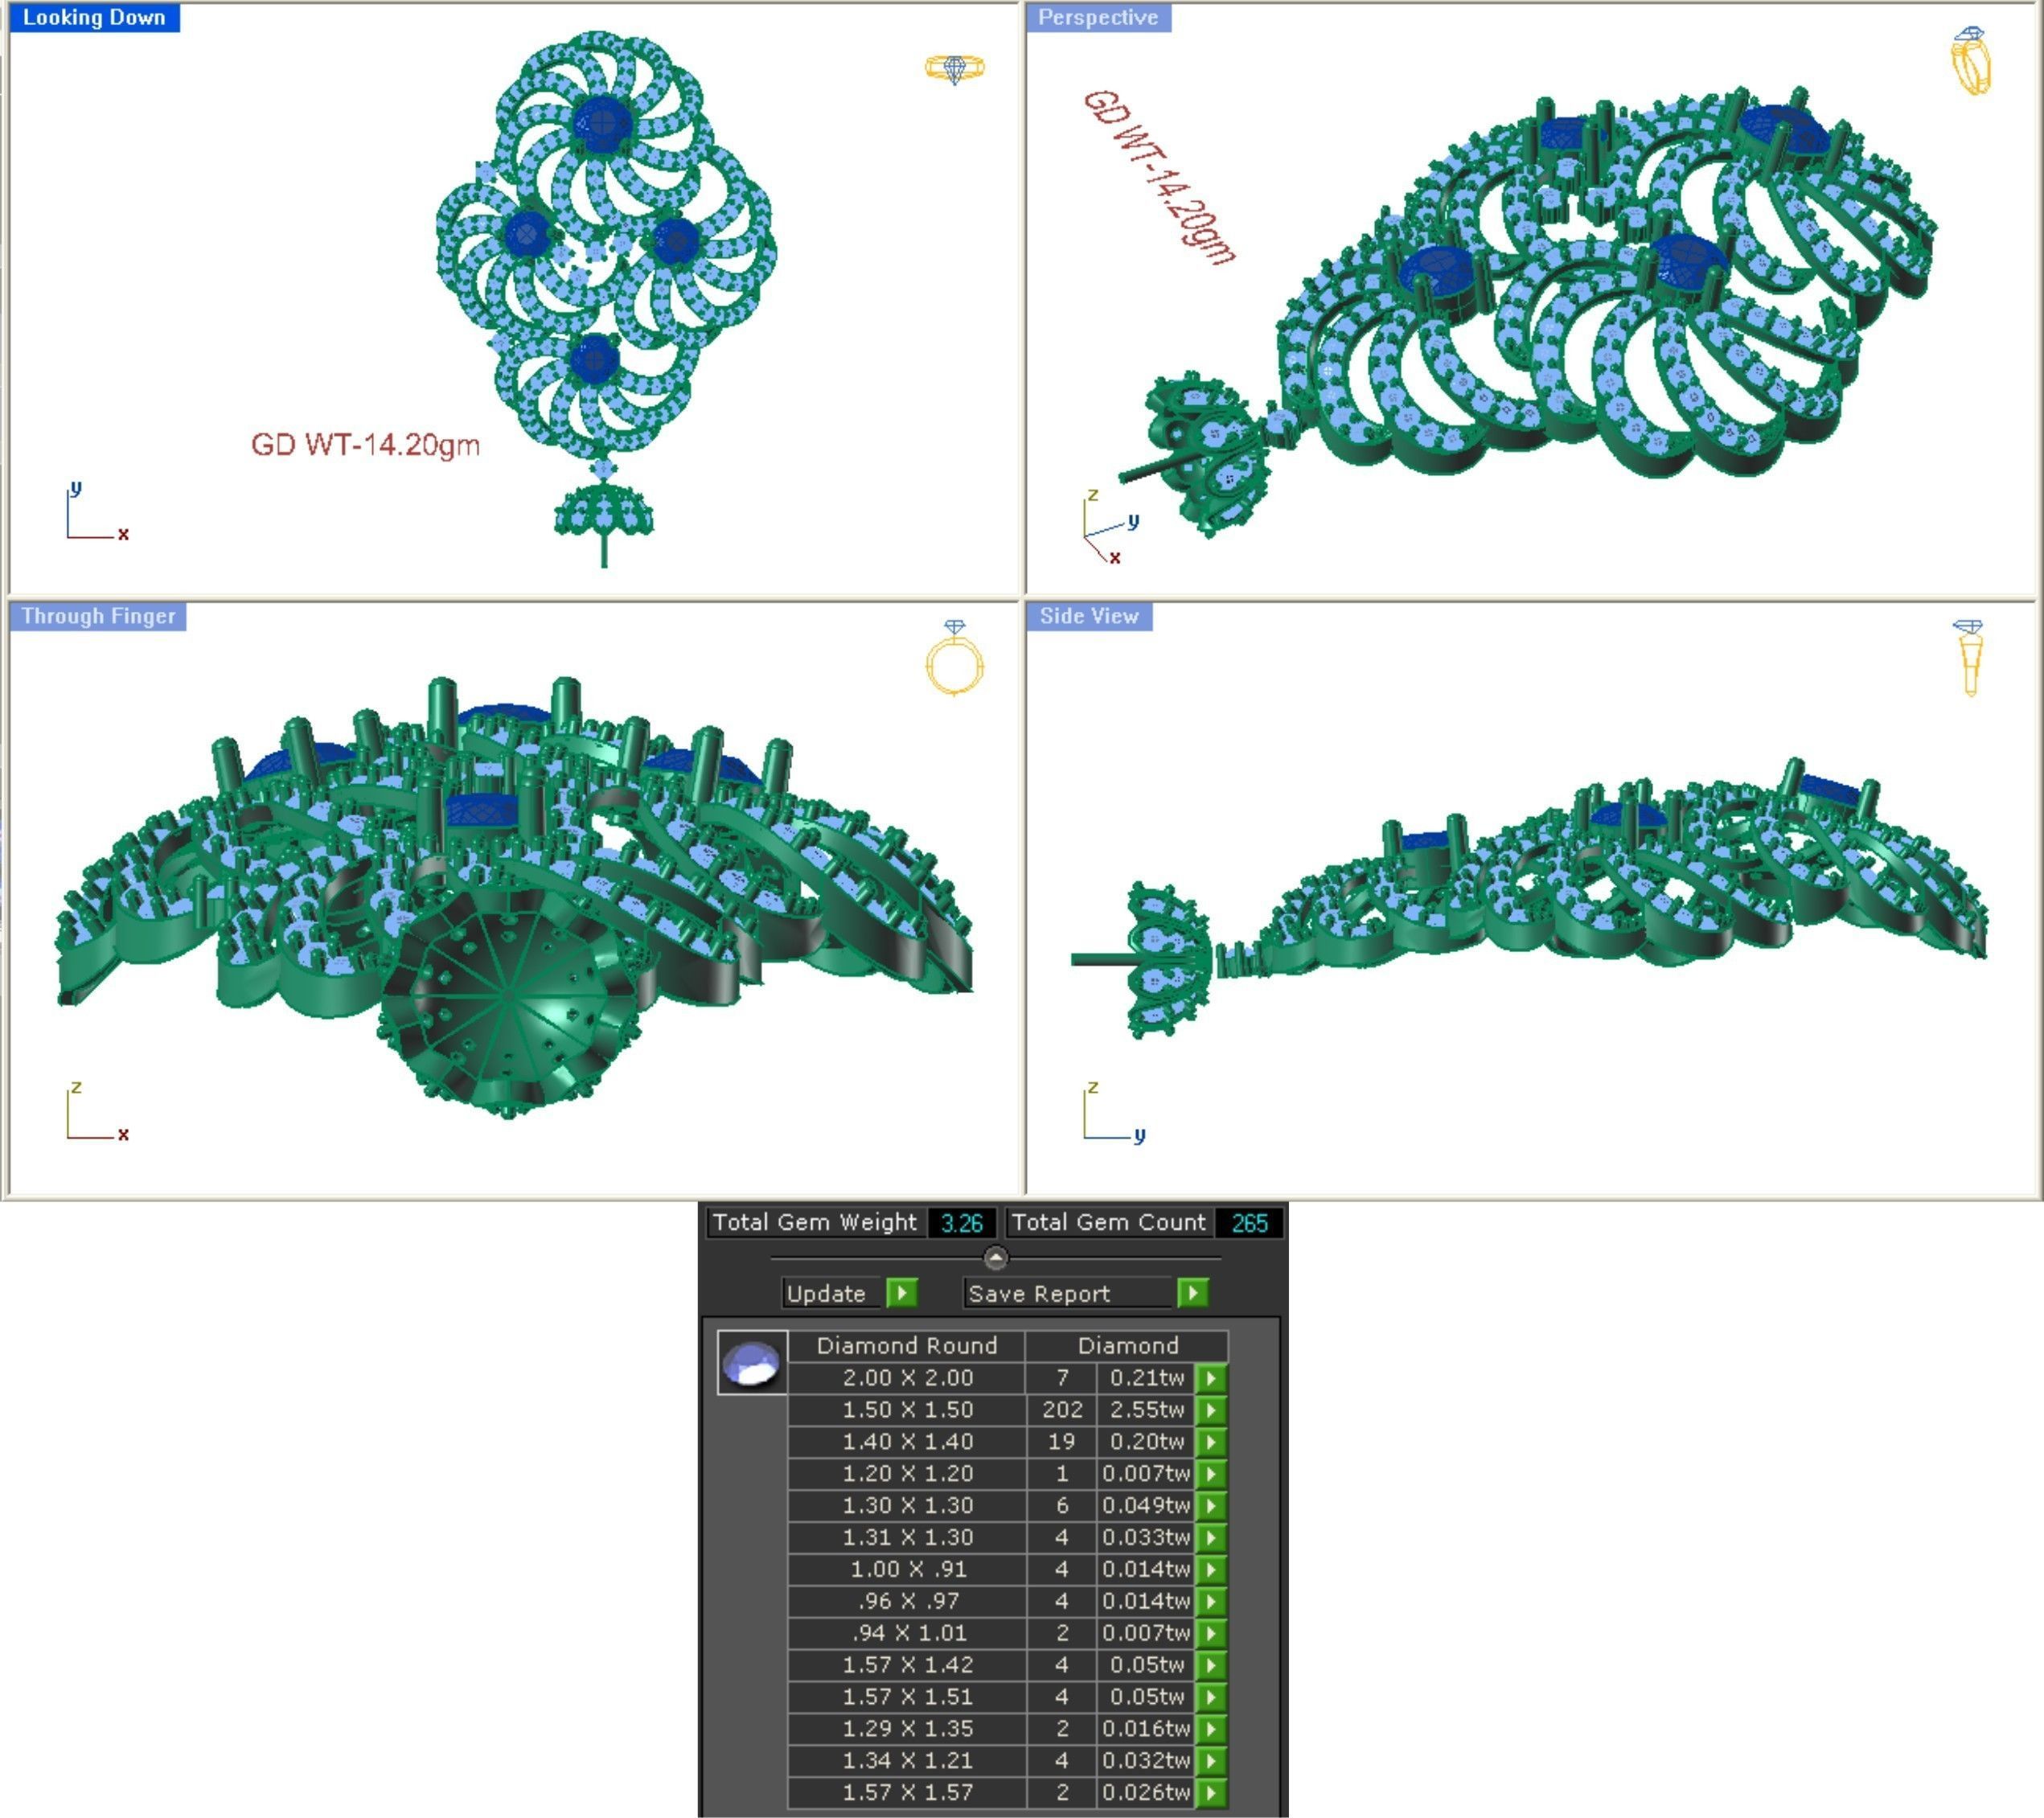
Task: Expand the 1.20 X 1.20 row arrow
Action: (1210, 1474)
